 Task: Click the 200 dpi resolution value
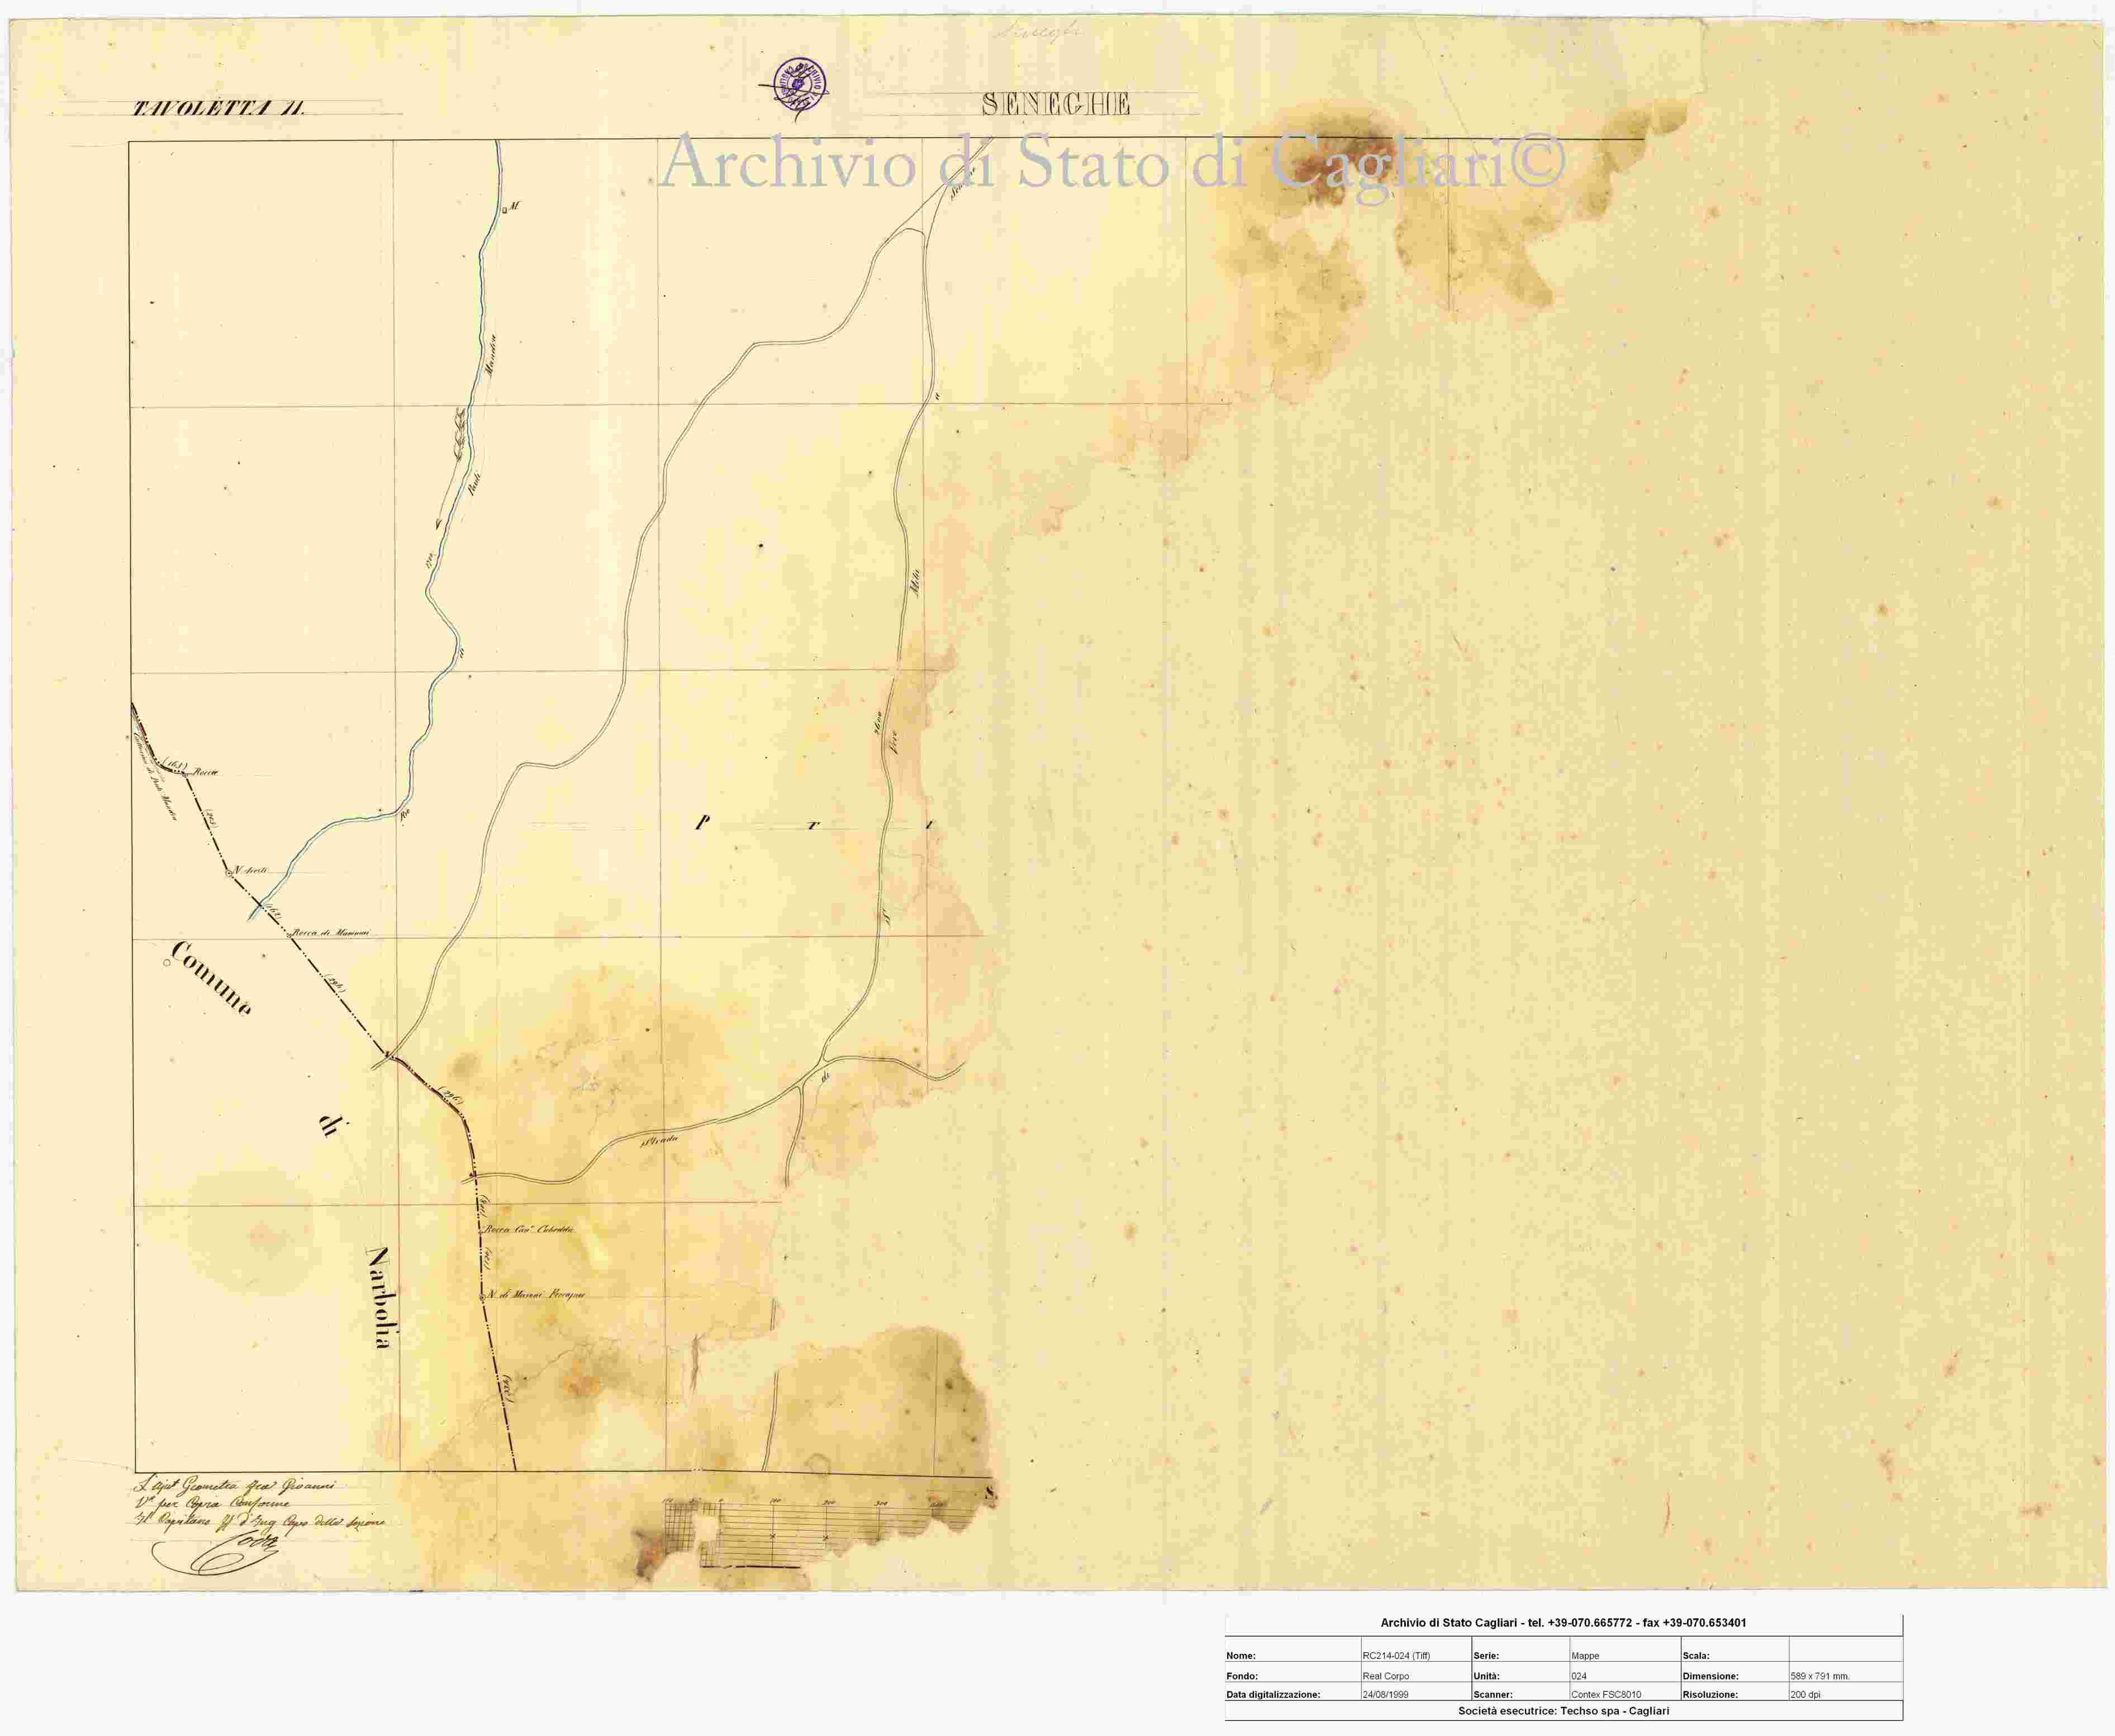click(x=1805, y=1695)
